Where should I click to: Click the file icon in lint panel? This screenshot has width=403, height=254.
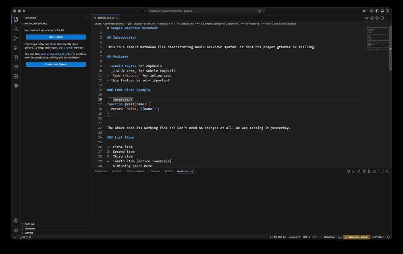tap(369, 171)
